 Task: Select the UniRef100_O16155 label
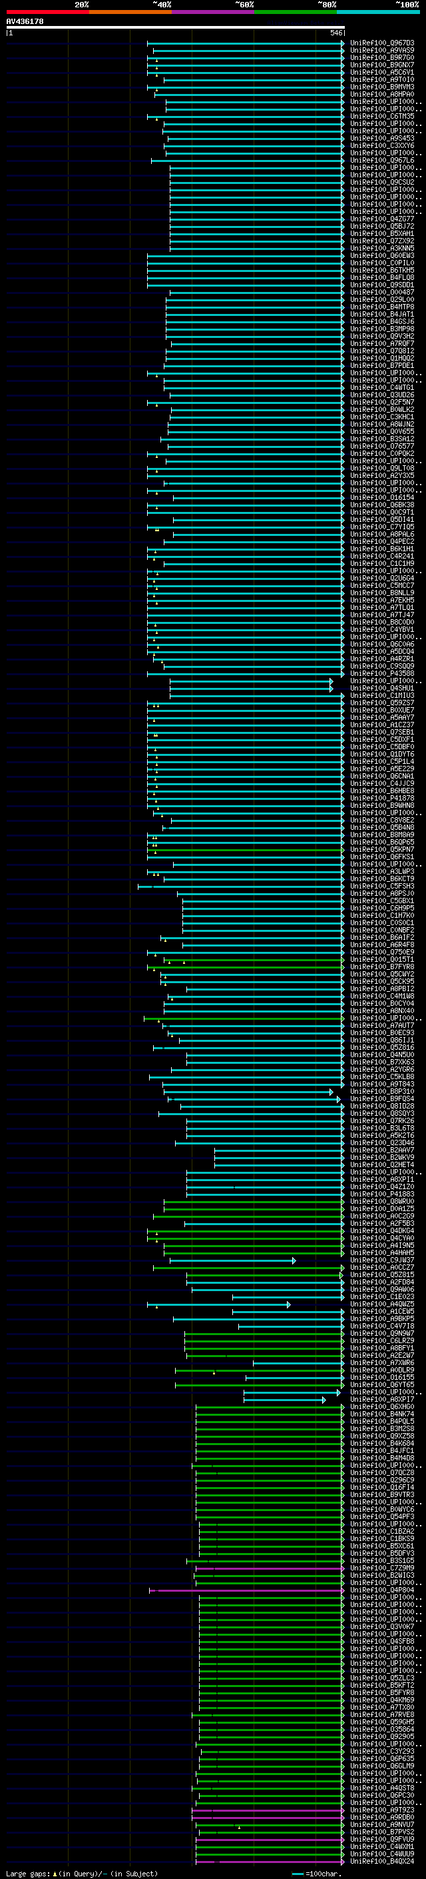pyautogui.click(x=382, y=1377)
